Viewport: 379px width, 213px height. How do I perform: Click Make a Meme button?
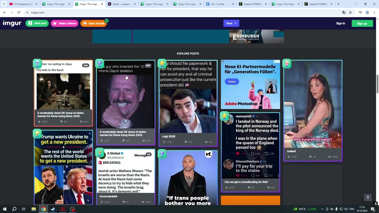[65, 23]
